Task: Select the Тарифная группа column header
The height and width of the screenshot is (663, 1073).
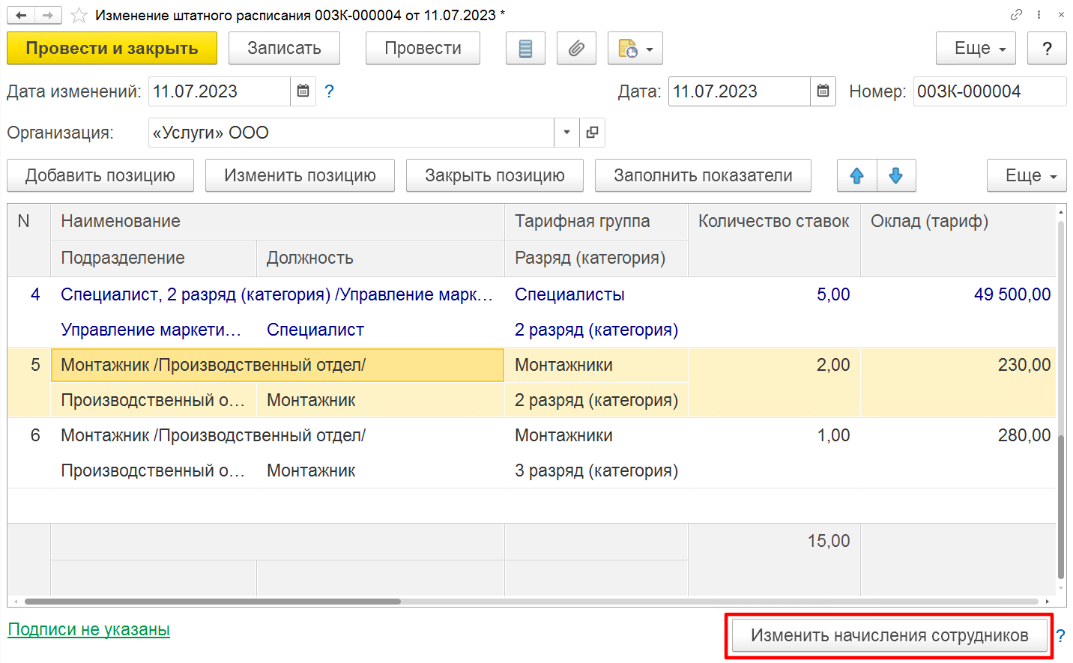Action: 596,222
